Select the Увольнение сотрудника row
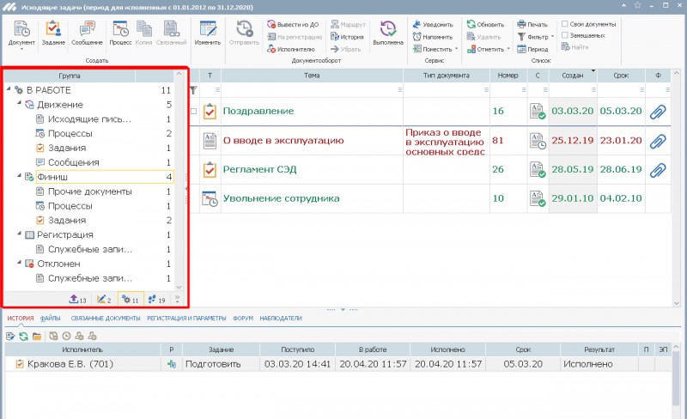This screenshot has width=687, height=419. coord(429,198)
